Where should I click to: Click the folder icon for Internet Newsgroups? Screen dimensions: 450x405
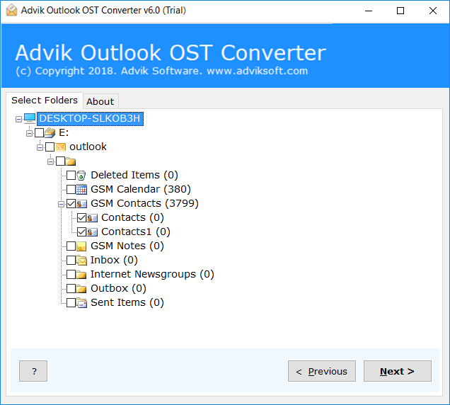click(81, 274)
